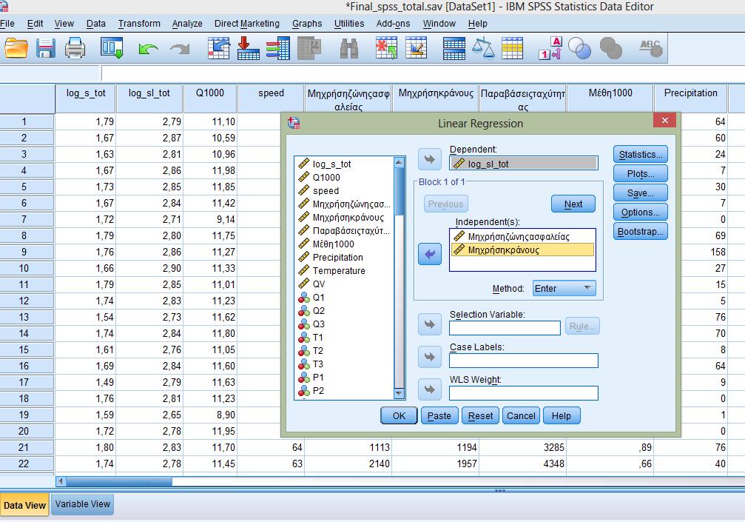Screen dimensions: 745x522
Task: Open the Utilities menu
Action: pos(349,23)
